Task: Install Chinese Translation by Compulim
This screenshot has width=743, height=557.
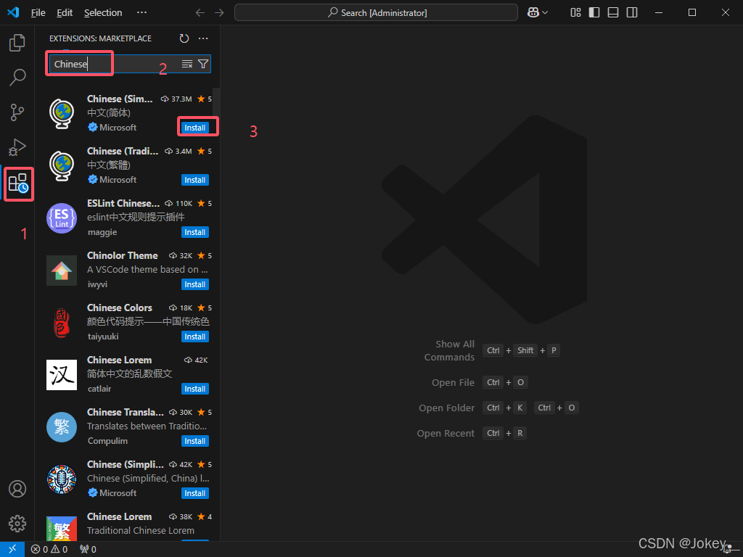Action: coord(194,441)
